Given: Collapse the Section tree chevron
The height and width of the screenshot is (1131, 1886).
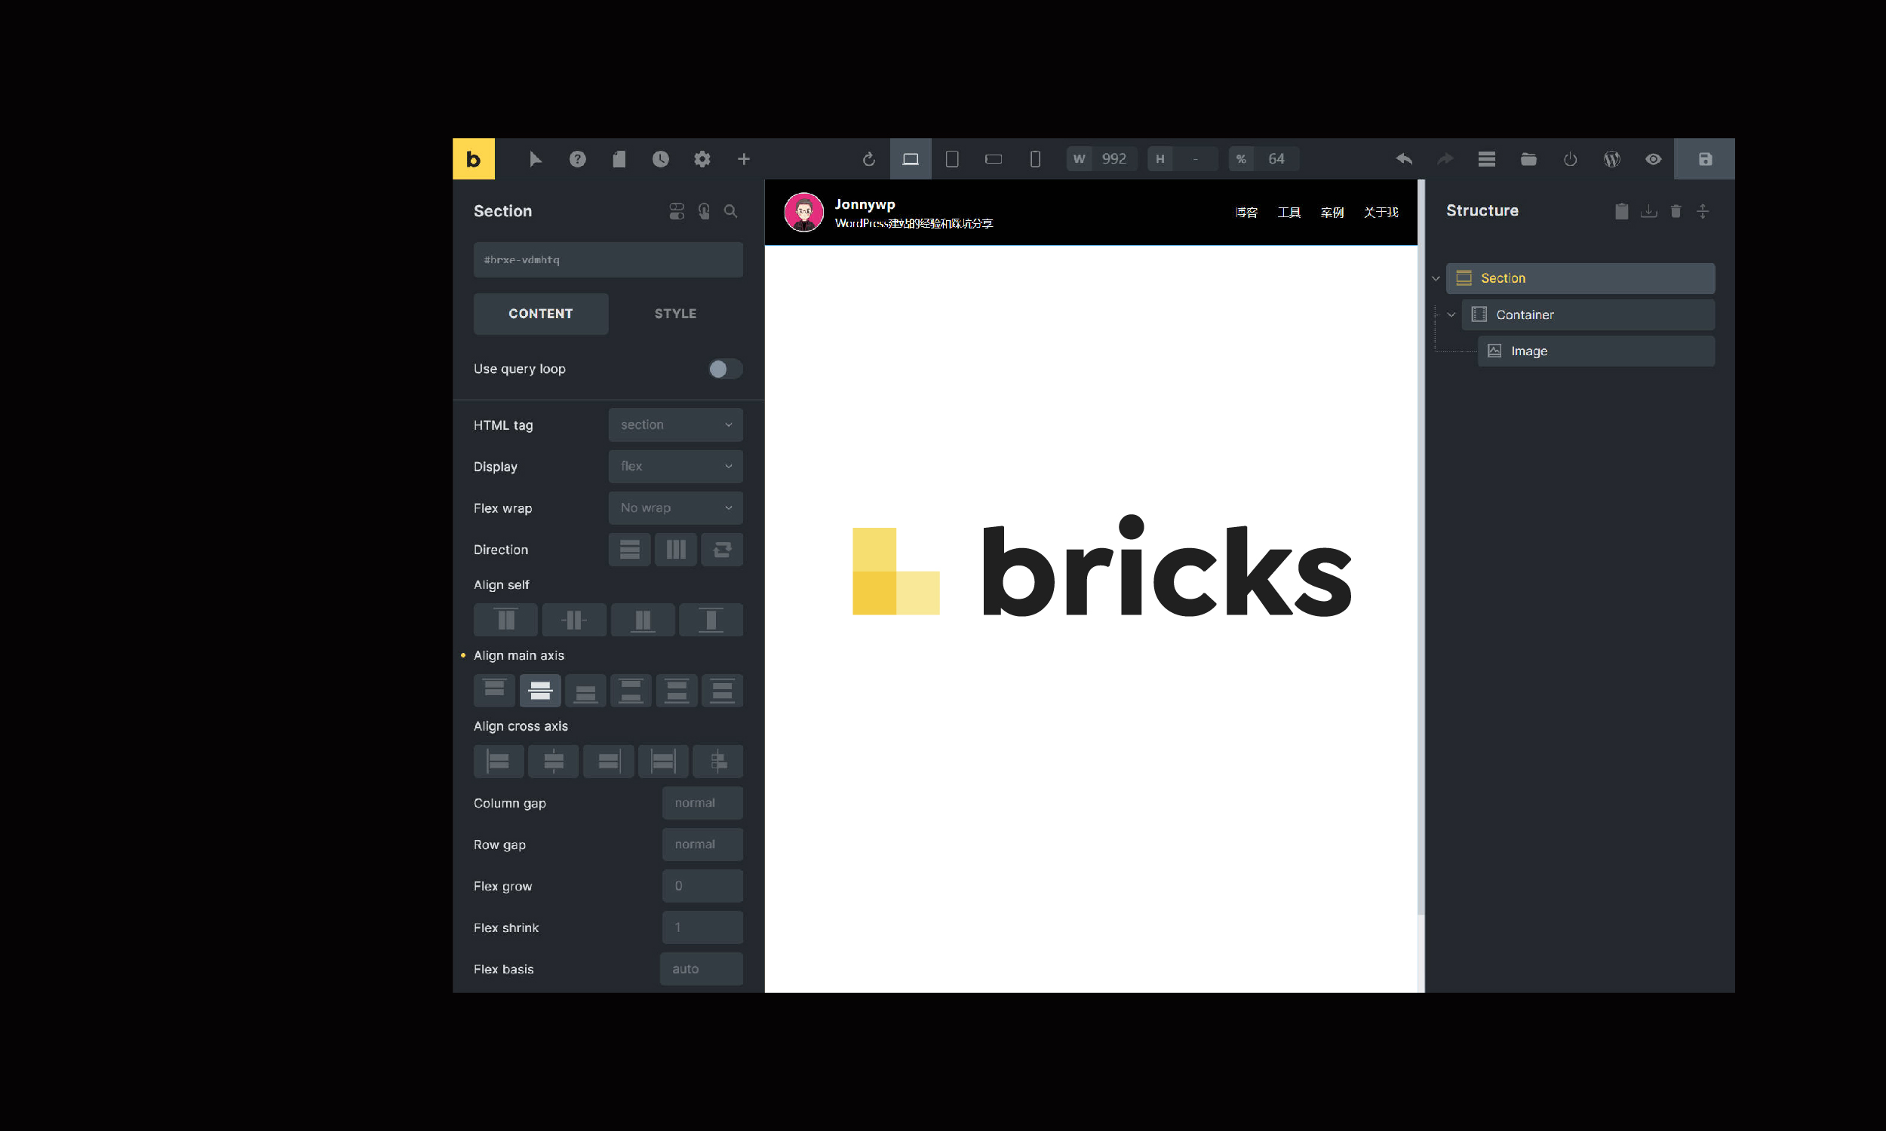Looking at the screenshot, I should (1436, 278).
